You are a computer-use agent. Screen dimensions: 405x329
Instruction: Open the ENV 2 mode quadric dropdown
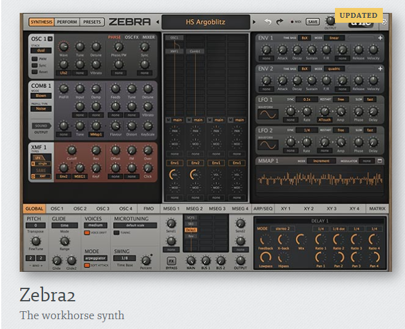point(334,69)
